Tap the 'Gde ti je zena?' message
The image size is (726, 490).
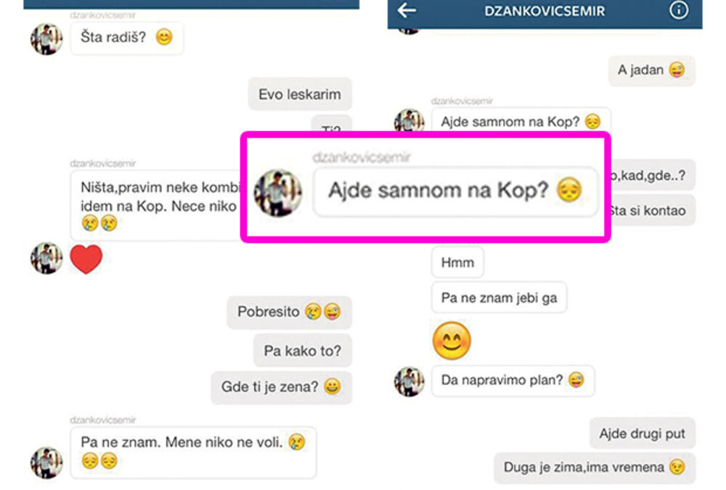(281, 386)
